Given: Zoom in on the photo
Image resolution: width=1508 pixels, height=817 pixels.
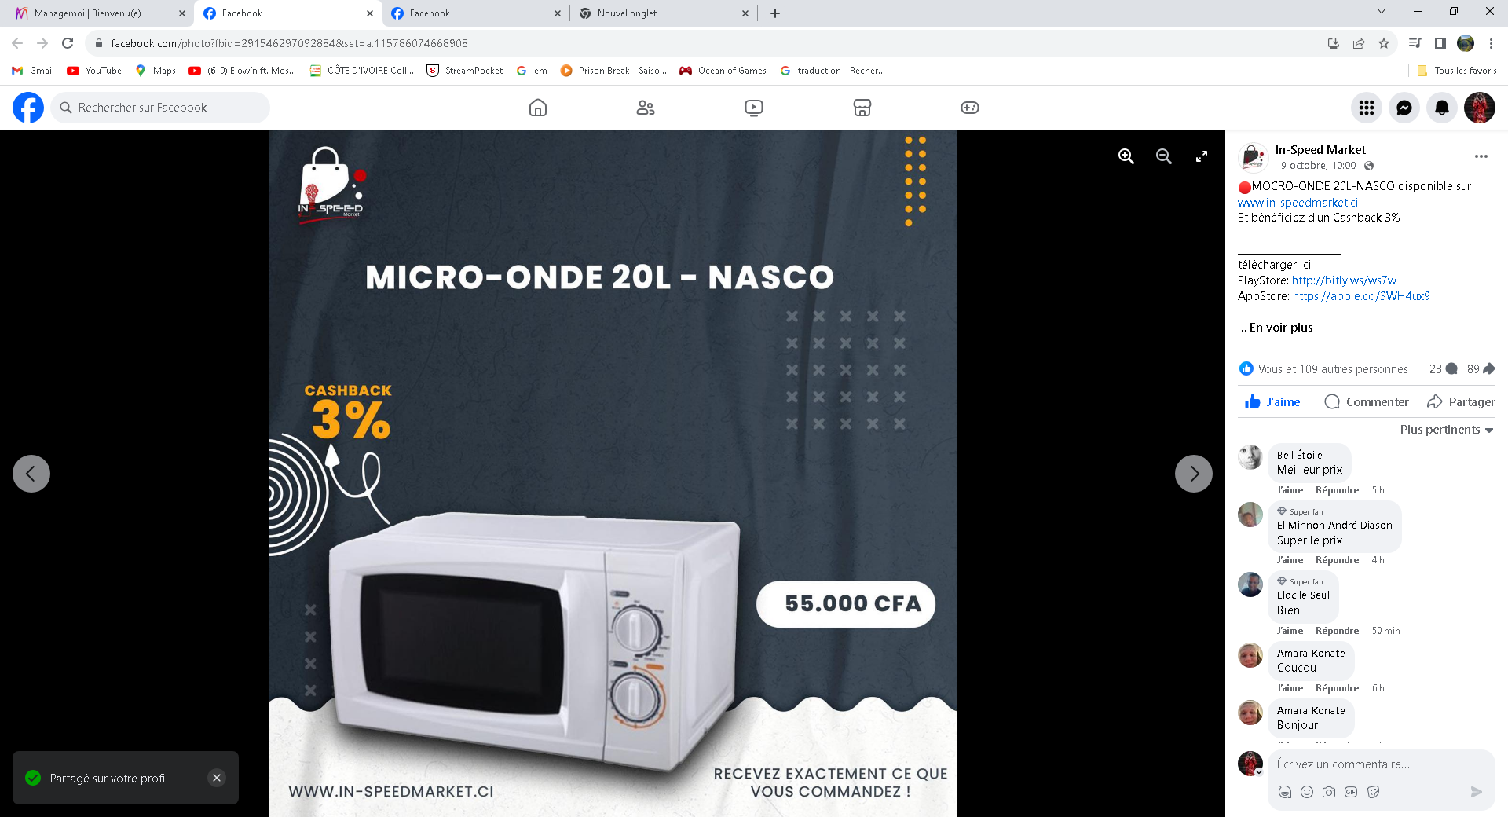Looking at the screenshot, I should point(1126,156).
